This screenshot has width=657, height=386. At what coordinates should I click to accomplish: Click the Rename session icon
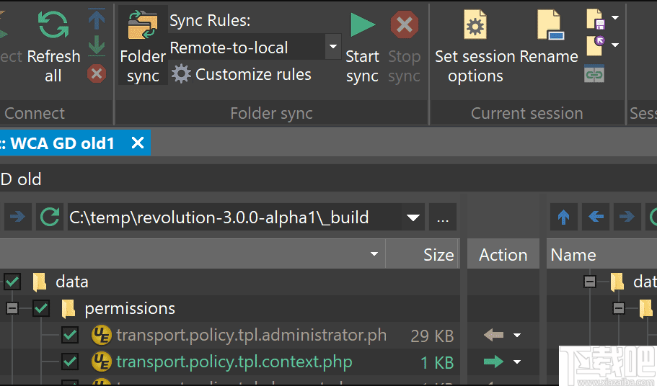pos(550,26)
